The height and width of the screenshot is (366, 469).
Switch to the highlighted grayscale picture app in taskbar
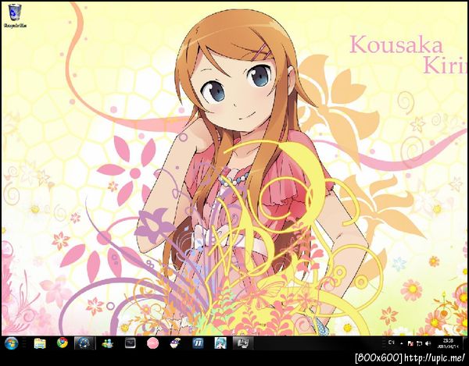coord(243,343)
